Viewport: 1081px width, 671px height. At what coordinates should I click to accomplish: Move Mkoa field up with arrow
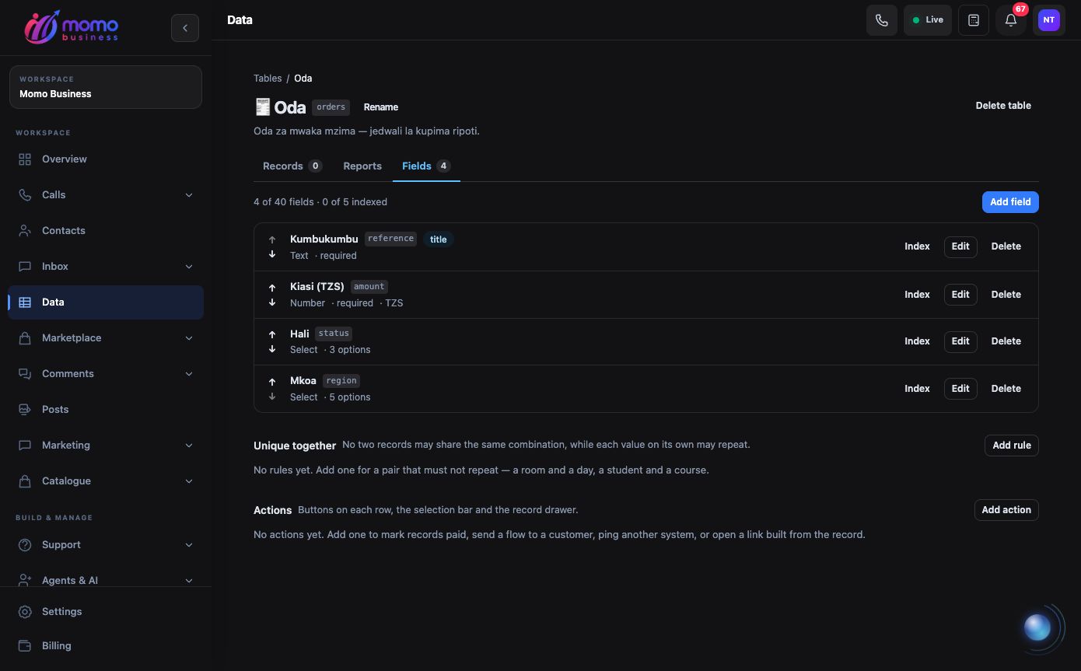click(272, 382)
